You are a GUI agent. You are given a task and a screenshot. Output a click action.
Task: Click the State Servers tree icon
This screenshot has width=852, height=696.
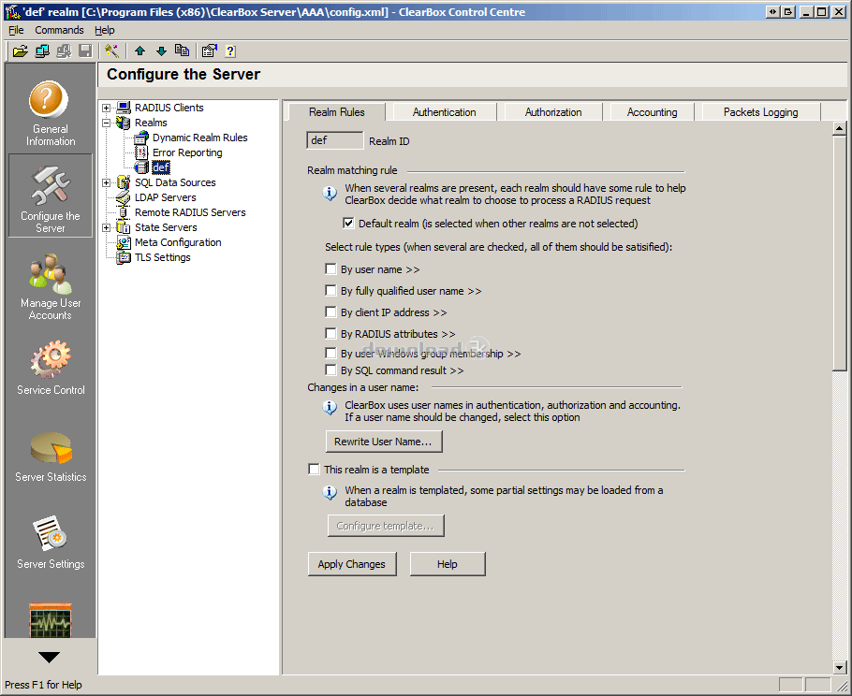pos(124,227)
